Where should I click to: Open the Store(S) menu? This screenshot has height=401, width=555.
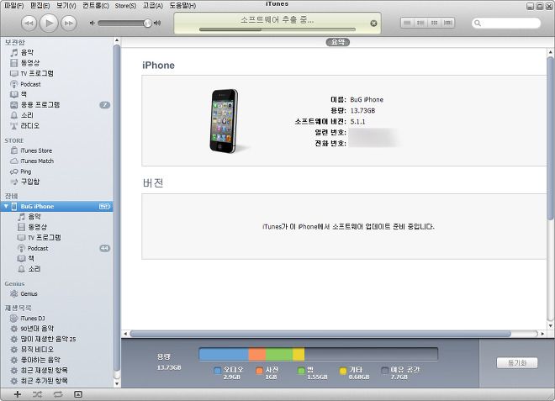[125, 6]
